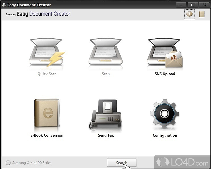Select the Samsung CLX-4190 Series radio button
The height and width of the screenshot is (169, 211).
click(8, 163)
